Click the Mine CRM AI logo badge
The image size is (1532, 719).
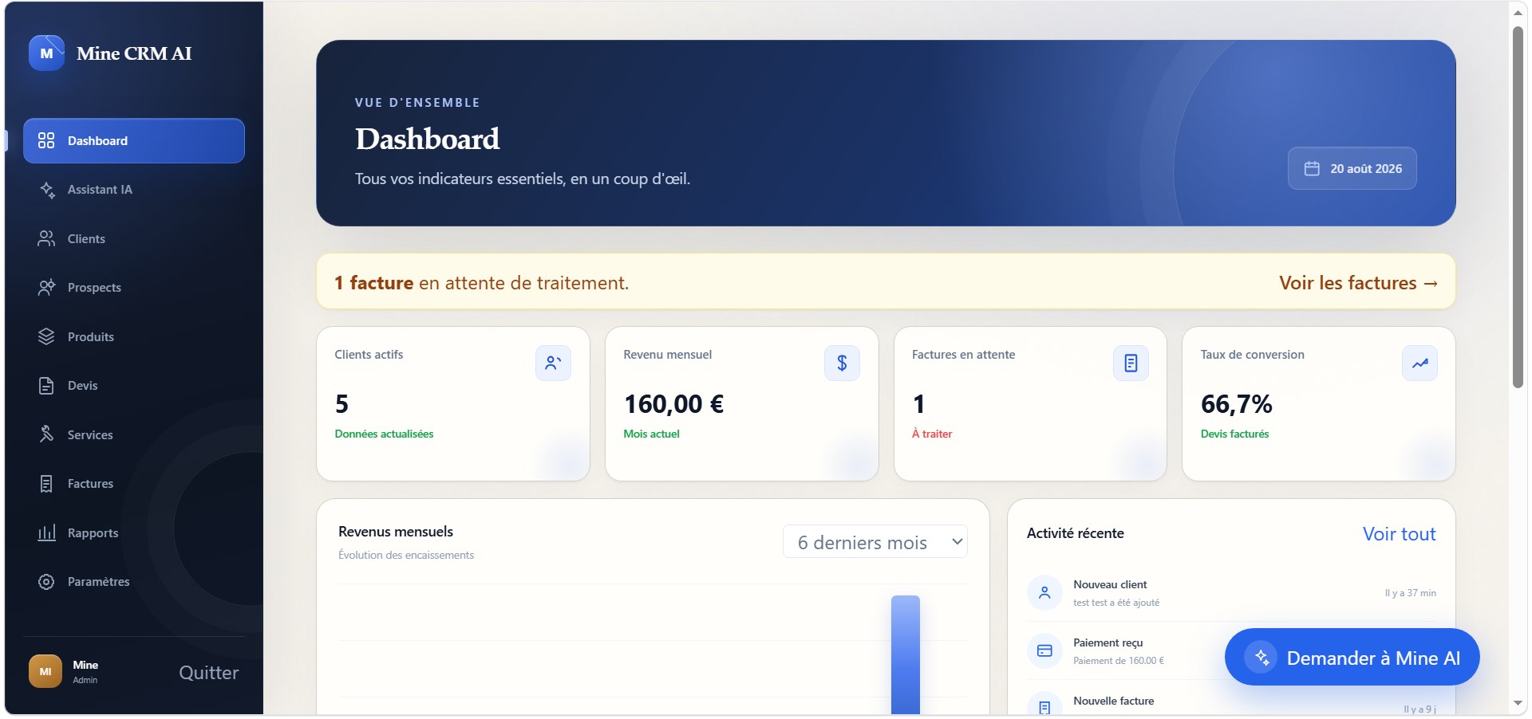point(46,53)
